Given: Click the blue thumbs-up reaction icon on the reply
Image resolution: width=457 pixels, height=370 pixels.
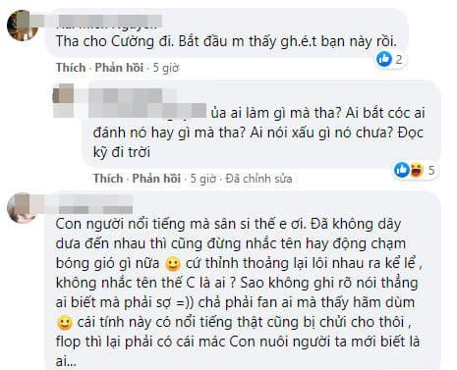Looking at the screenshot, I should pos(402,170).
